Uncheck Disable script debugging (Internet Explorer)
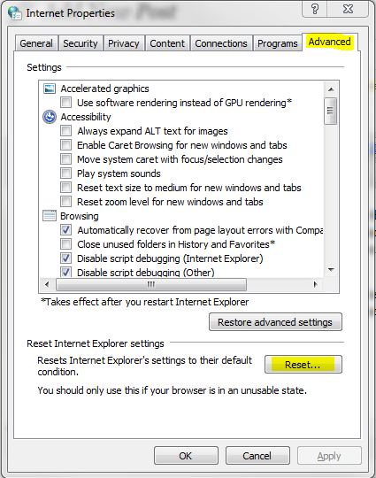This screenshot has width=376, height=478. pyautogui.click(x=65, y=258)
